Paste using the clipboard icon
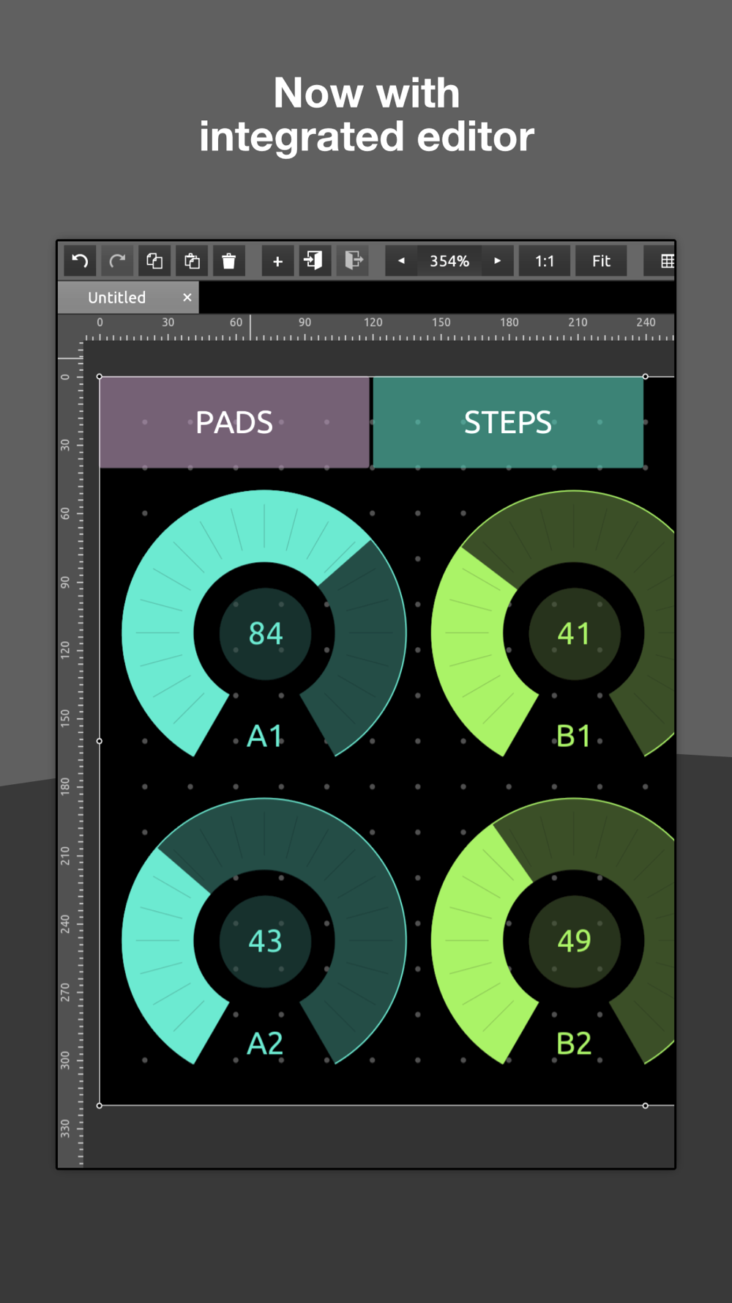This screenshot has height=1303, width=732. pyautogui.click(x=192, y=261)
